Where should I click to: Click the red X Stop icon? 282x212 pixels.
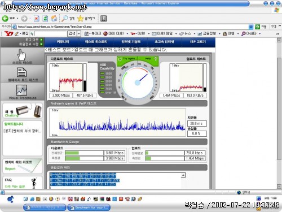pyautogui.click(x=36, y=19)
